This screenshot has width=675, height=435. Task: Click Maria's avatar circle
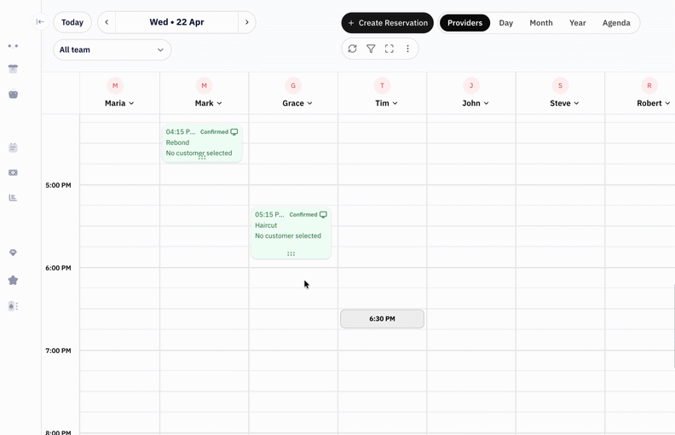pyautogui.click(x=115, y=85)
